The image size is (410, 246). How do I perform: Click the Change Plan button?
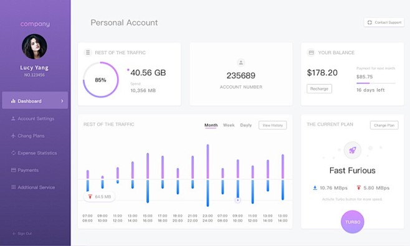384,125
